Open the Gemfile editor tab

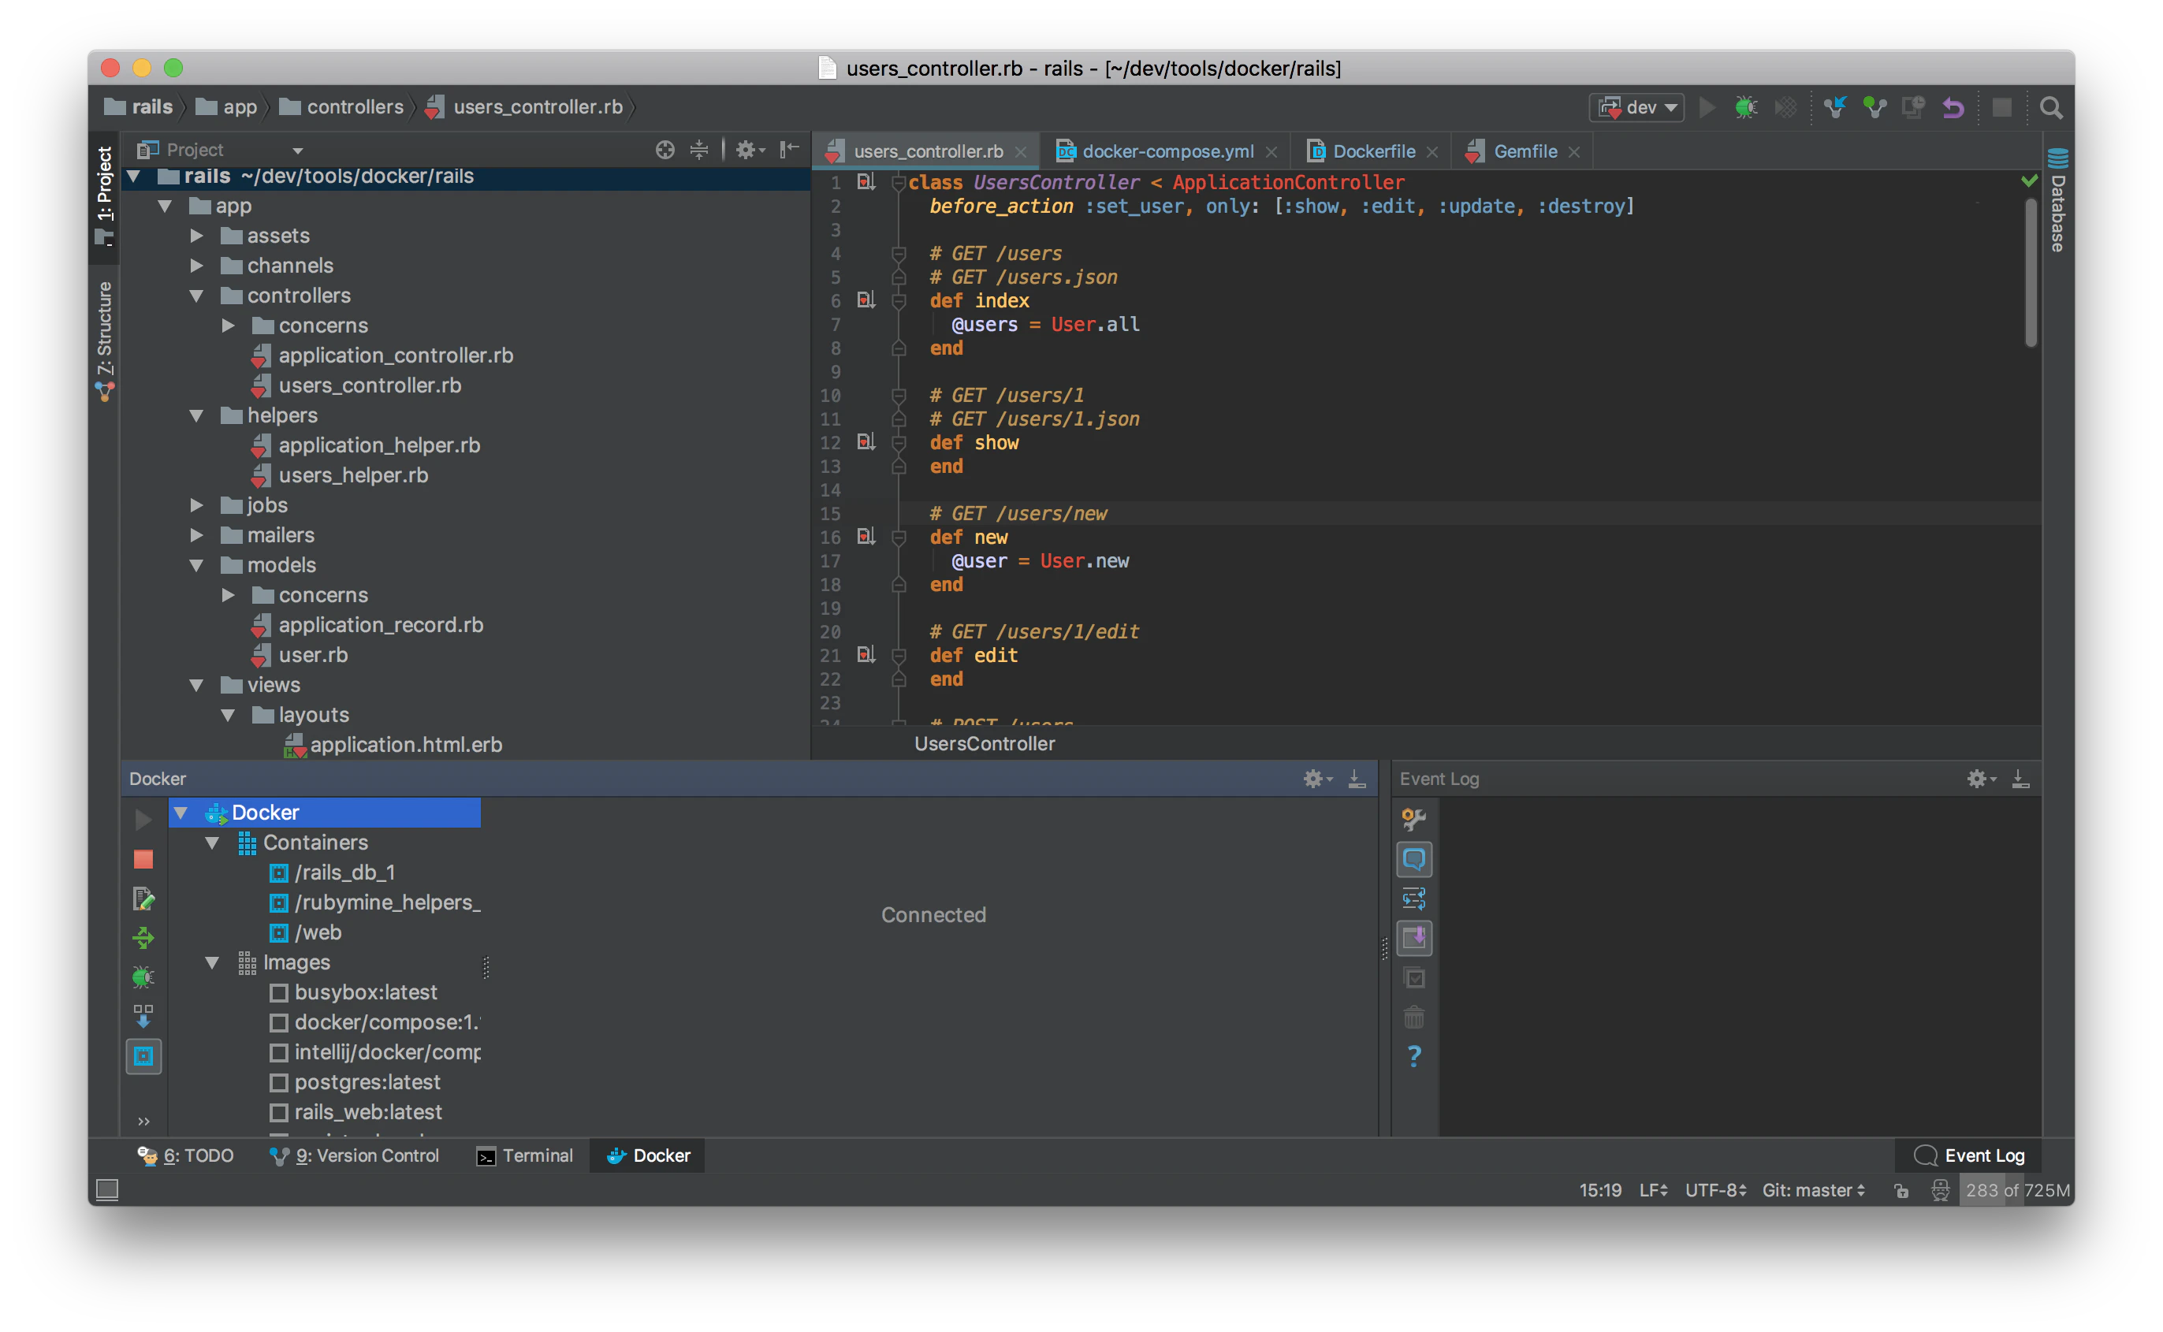pyautogui.click(x=1522, y=151)
